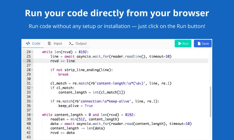Click the 'break' keyword on line 29
This screenshot has height=140, width=234.
(63, 74)
